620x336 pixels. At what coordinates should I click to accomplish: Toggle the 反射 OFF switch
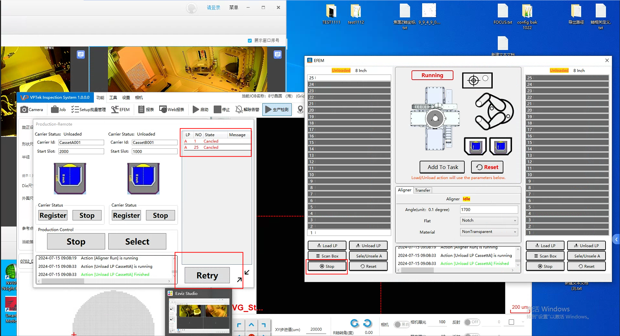472,322
